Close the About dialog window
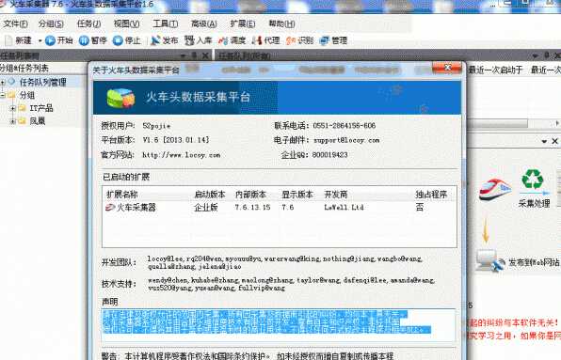The width and height of the screenshot is (561, 360). click(448, 68)
